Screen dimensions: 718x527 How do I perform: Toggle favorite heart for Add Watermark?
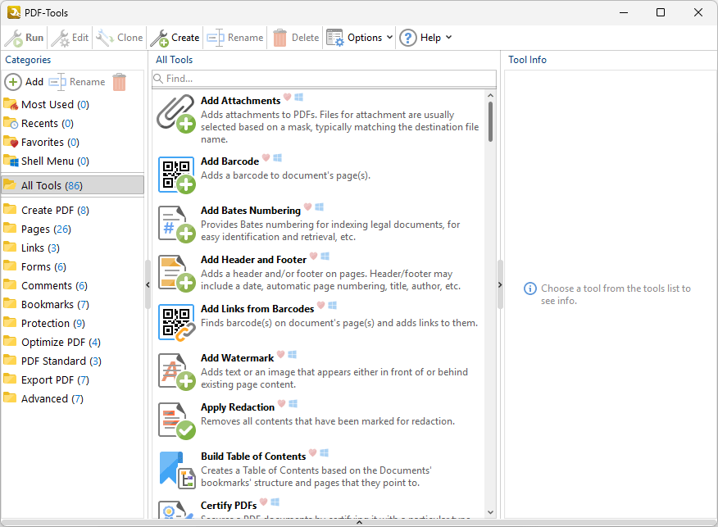(x=280, y=354)
